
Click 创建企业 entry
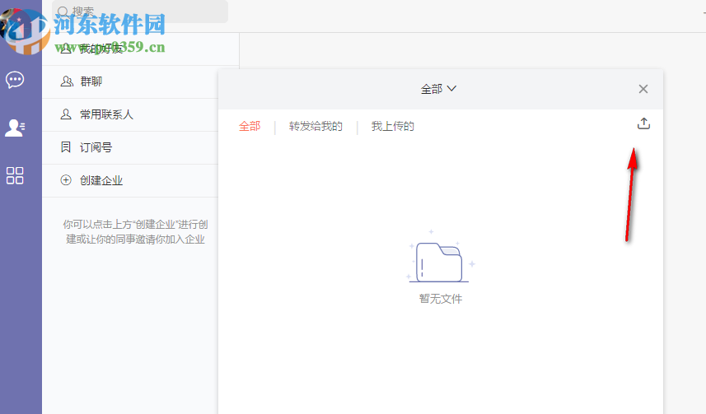click(x=130, y=180)
